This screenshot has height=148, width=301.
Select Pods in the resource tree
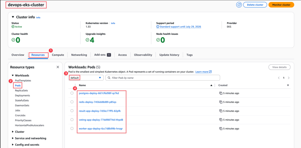[18, 85]
